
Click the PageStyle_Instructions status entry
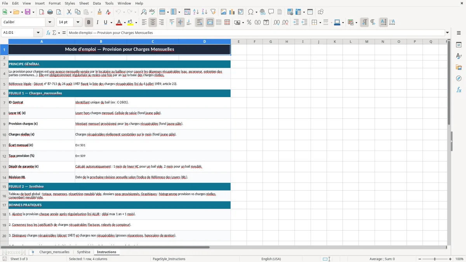tap(169, 259)
